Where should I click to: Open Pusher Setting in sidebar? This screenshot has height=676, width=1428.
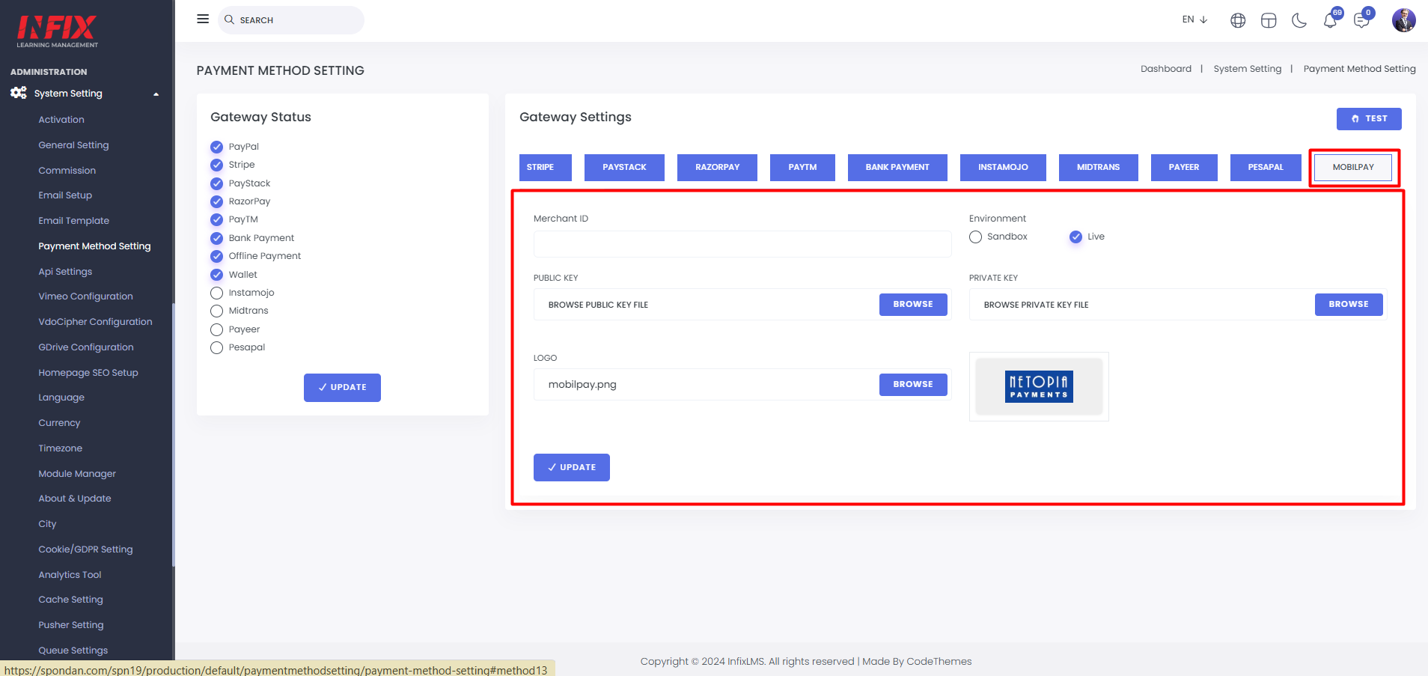(x=71, y=625)
